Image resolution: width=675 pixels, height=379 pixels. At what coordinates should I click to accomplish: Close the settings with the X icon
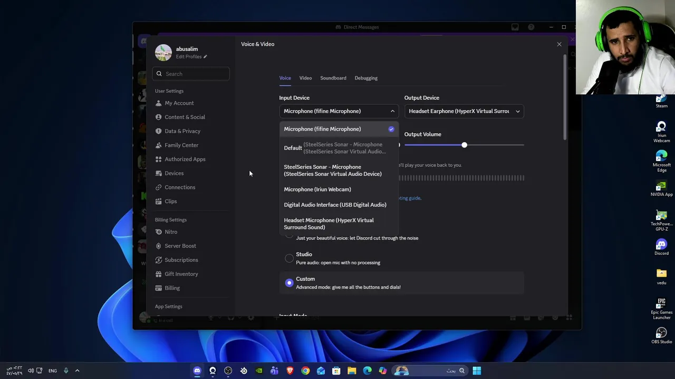pos(559,44)
